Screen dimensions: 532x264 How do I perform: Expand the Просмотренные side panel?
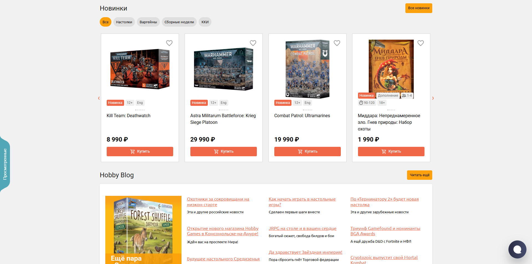[5, 164]
